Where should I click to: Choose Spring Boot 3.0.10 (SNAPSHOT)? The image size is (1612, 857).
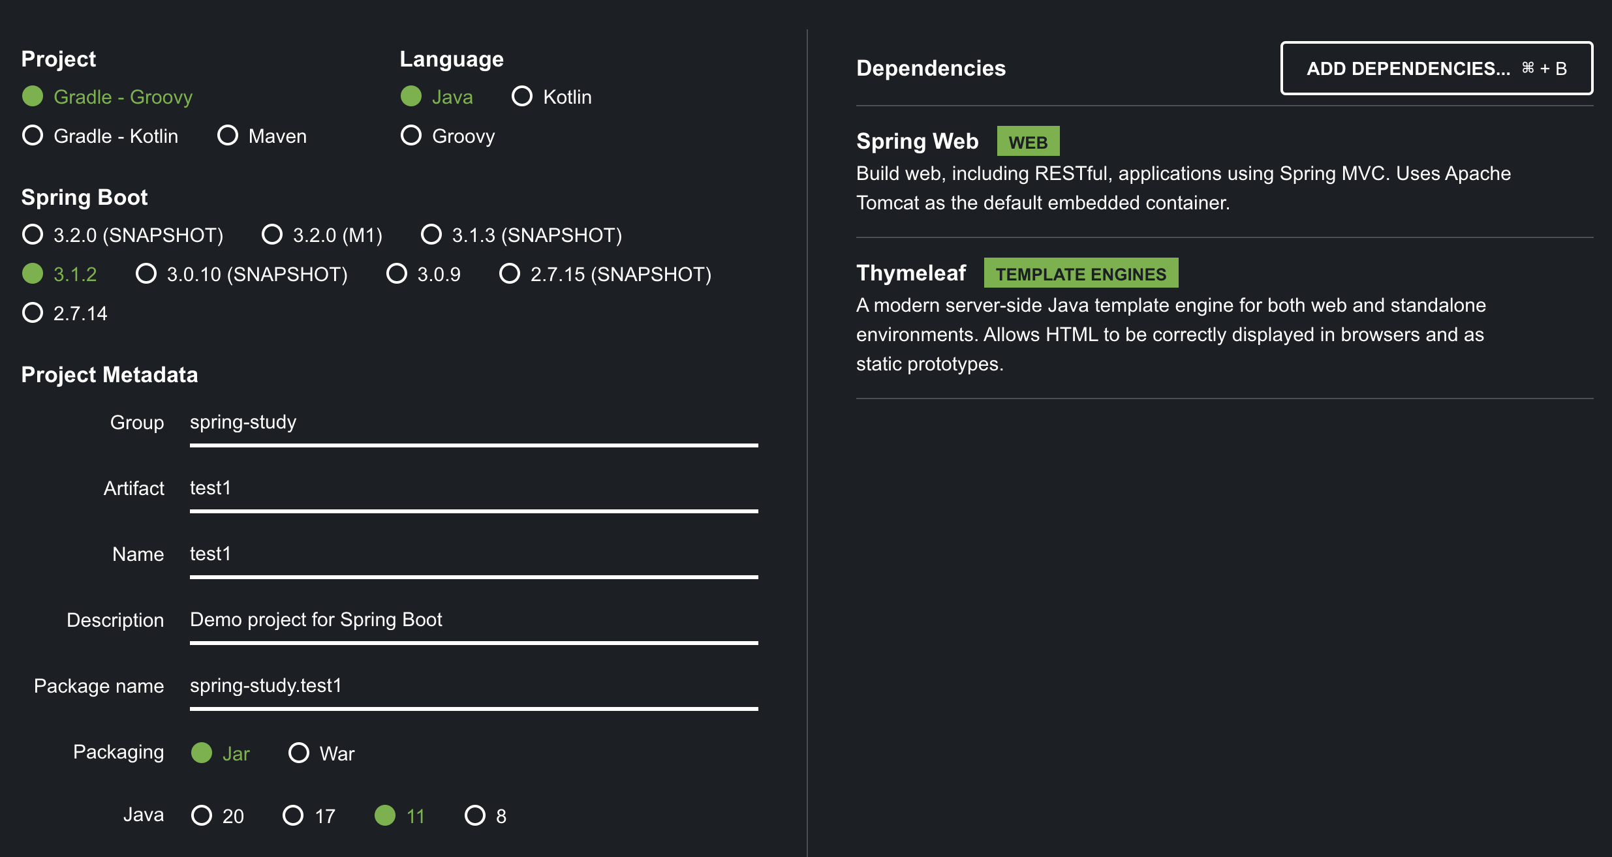[x=241, y=274]
